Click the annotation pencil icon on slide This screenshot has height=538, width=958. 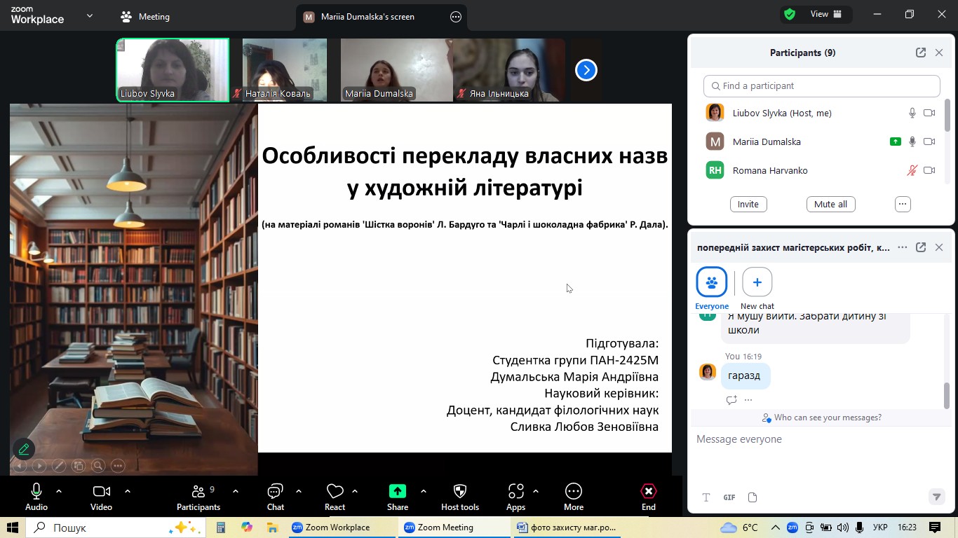[24, 449]
